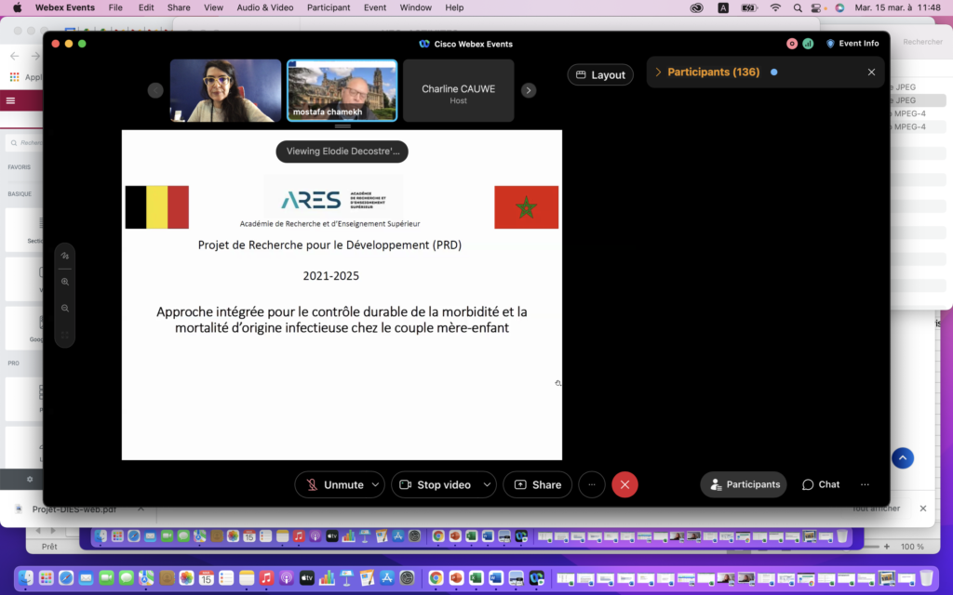Open the Event menu
This screenshot has width=953, height=595.
pyautogui.click(x=375, y=7)
